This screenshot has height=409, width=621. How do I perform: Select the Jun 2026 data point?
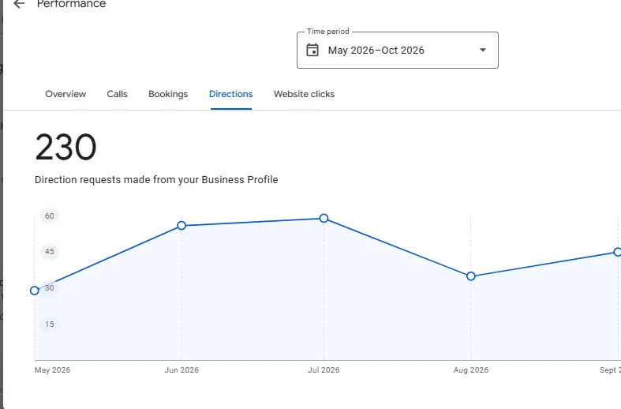[x=181, y=226]
